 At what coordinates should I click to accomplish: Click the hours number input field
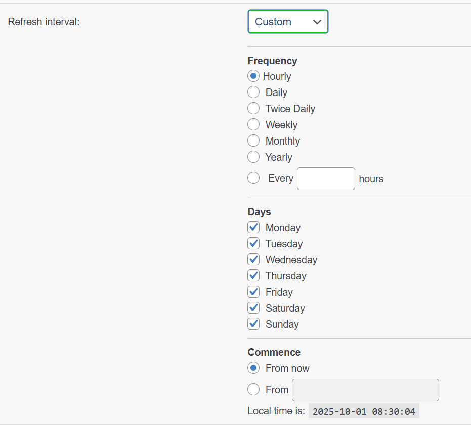click(326, 179)
